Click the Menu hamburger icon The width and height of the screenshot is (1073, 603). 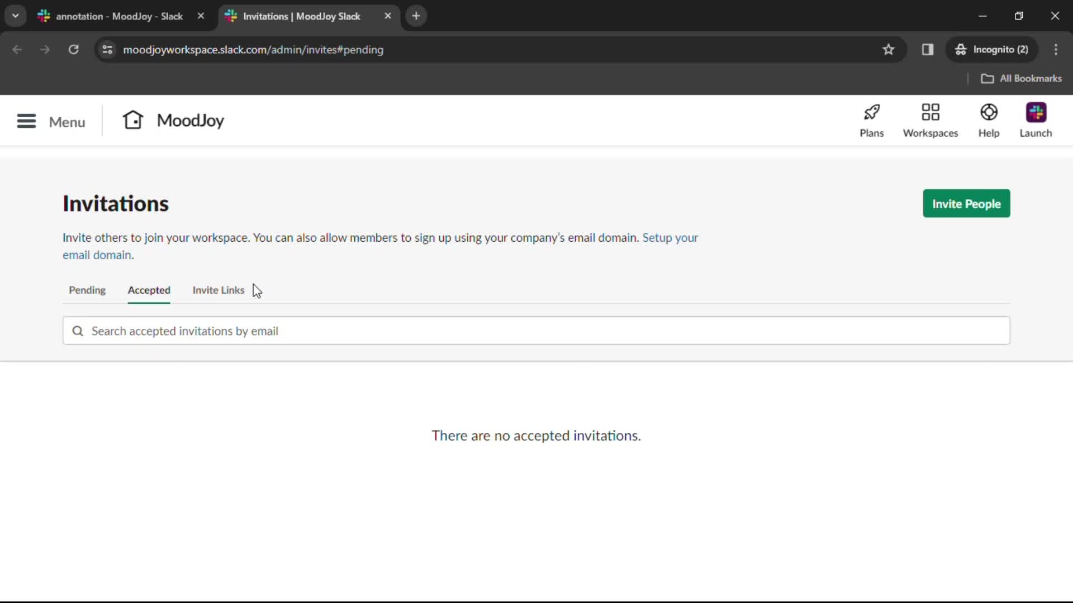[x=26, y=121]
